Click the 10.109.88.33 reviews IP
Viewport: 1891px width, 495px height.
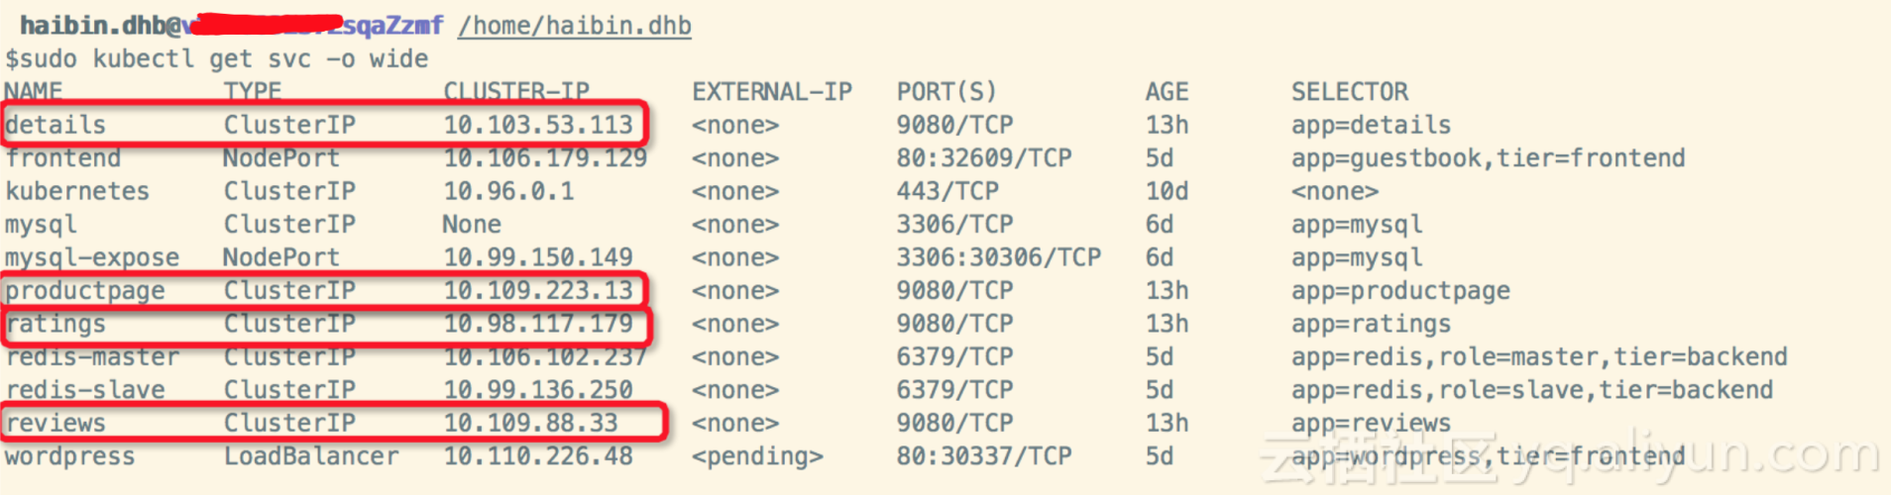point(530,424)
